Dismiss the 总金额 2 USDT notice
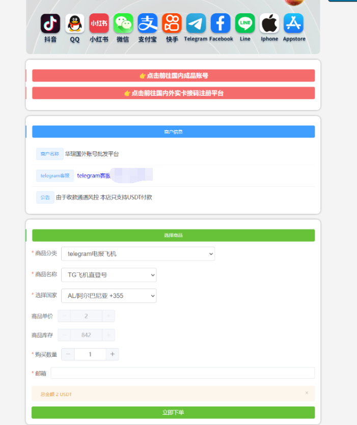Screen dimensions: 357x425 (x=307, y=393)
